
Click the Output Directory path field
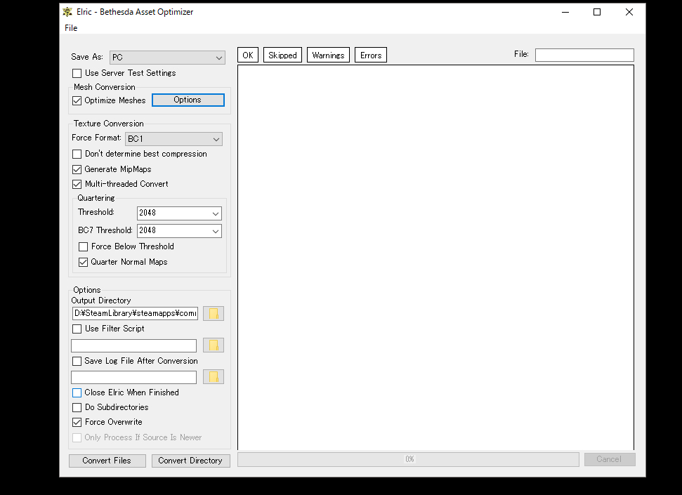135,314
